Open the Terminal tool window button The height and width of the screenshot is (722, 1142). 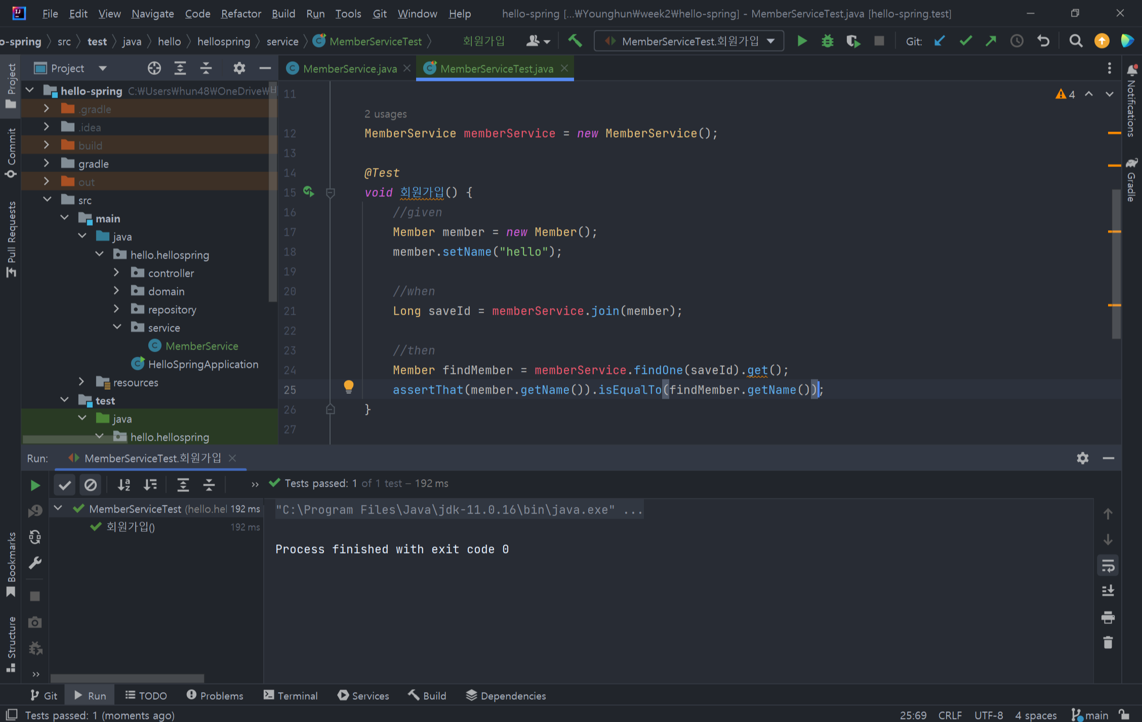point(291,696)
